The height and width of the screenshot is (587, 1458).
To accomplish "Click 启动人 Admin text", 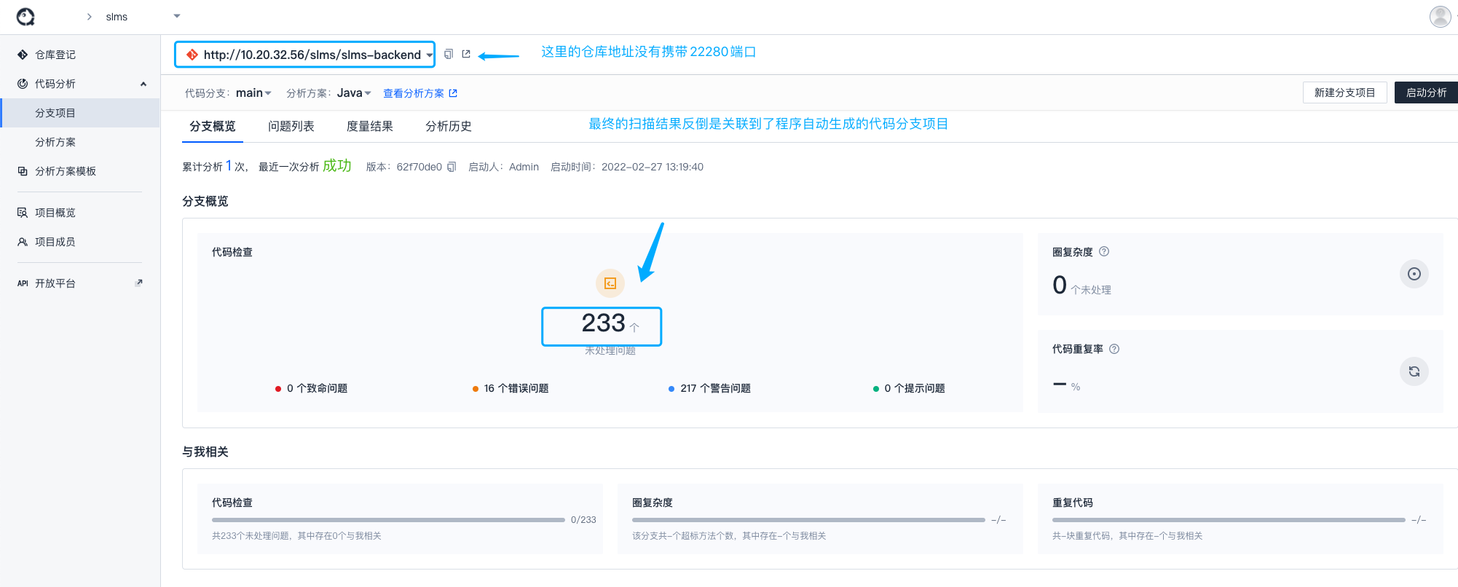I will 503,167.
